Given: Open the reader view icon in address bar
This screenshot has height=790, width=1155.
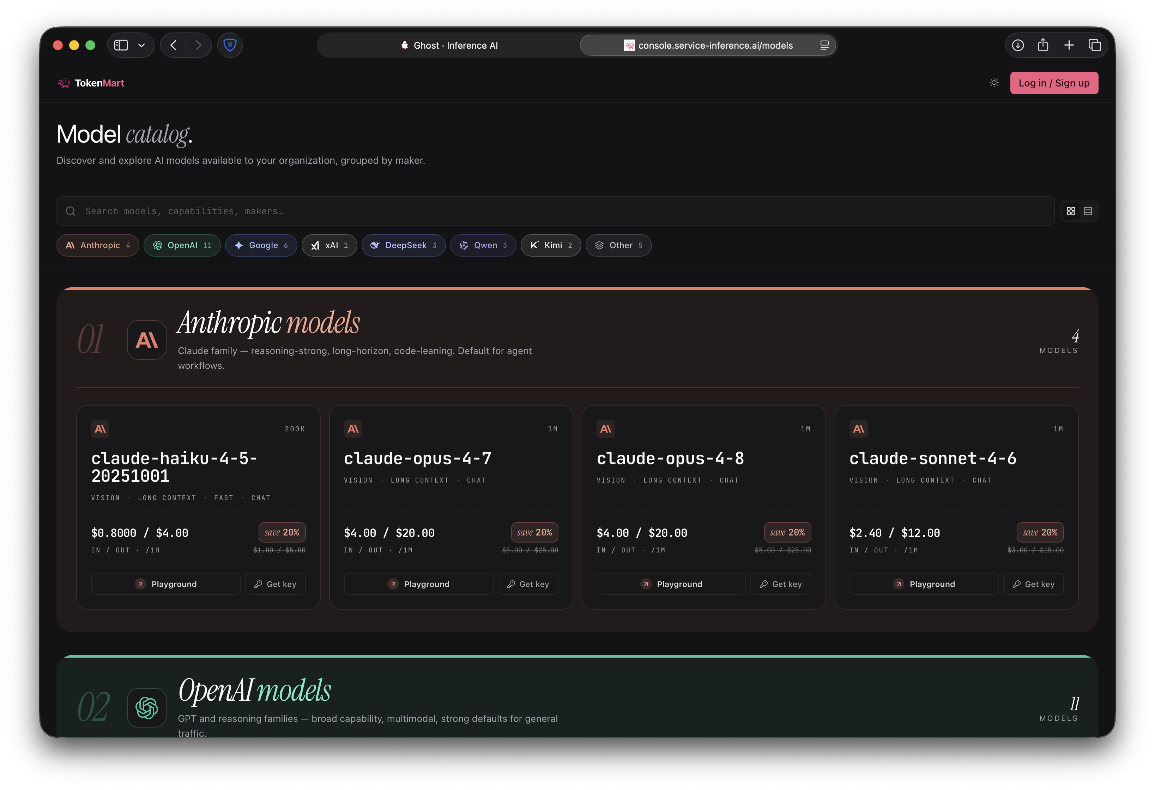Looking at the screenshot, I should point(824,45).
